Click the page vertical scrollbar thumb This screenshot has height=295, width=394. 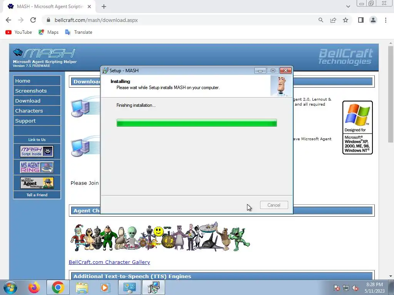390,94
